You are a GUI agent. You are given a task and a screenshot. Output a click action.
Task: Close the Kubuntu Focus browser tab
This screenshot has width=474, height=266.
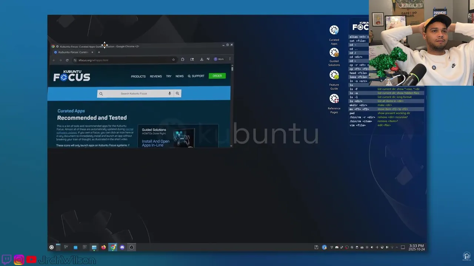92,52
